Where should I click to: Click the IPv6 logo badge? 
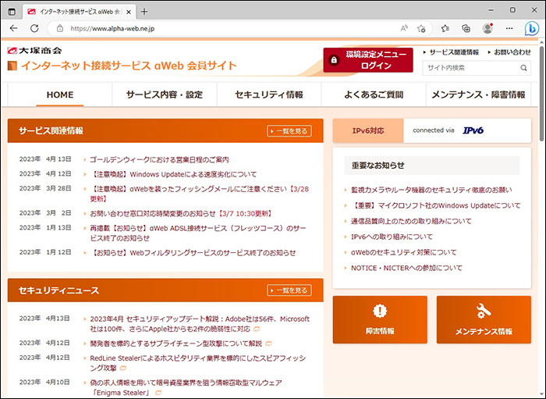point(473,130)
